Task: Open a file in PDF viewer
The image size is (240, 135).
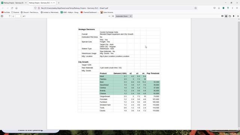Action: tap(230, 16)
